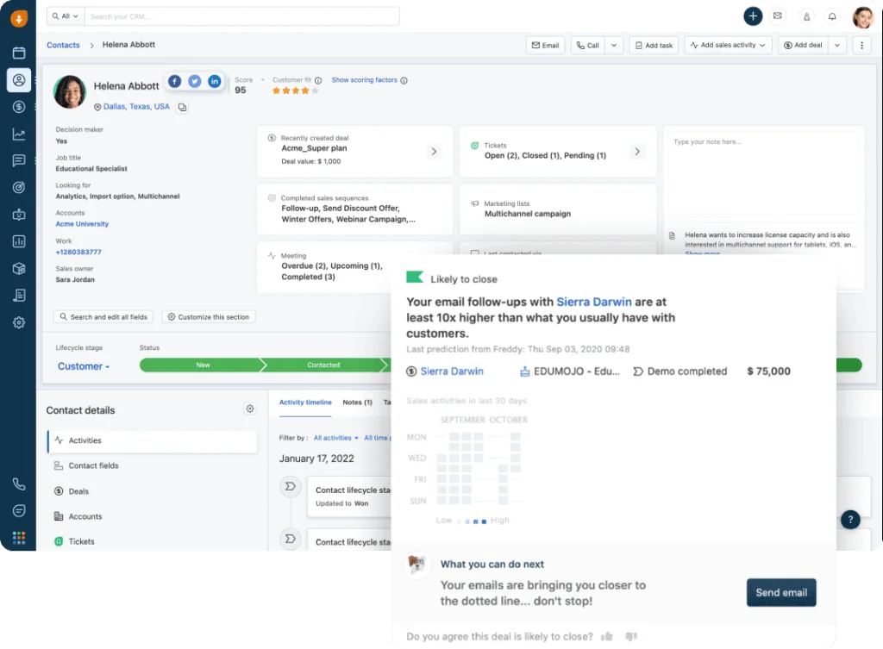
Task: Click the thumbs-down disagree icon
Action: (x=631, y=637)
